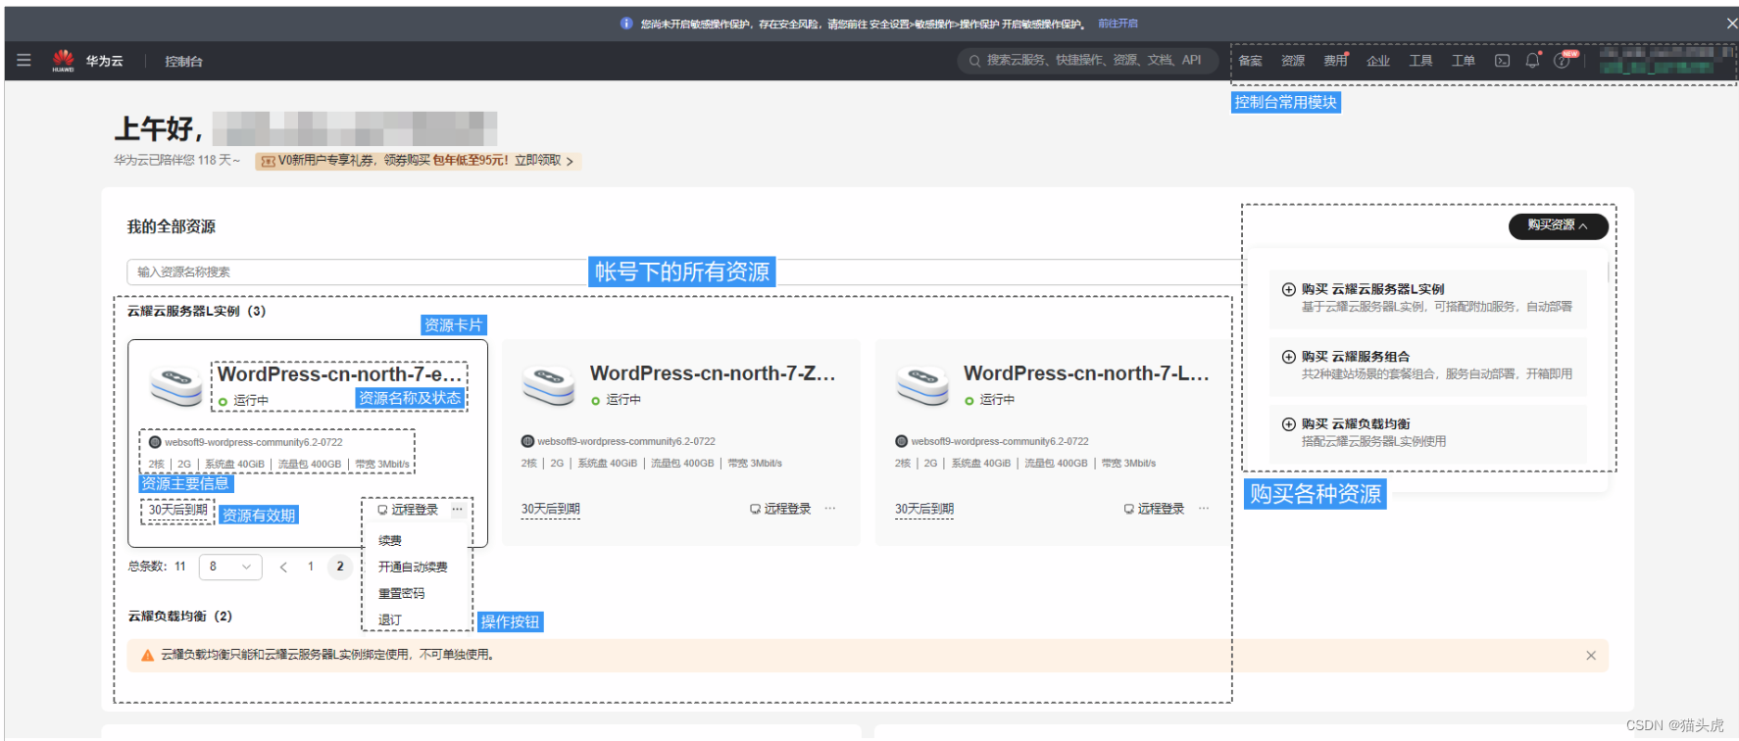Image resolution: width=1739 pixels, height=741 pixels.
Task: Click the gift icon in promo banner
Action: (x=268, y=161)
